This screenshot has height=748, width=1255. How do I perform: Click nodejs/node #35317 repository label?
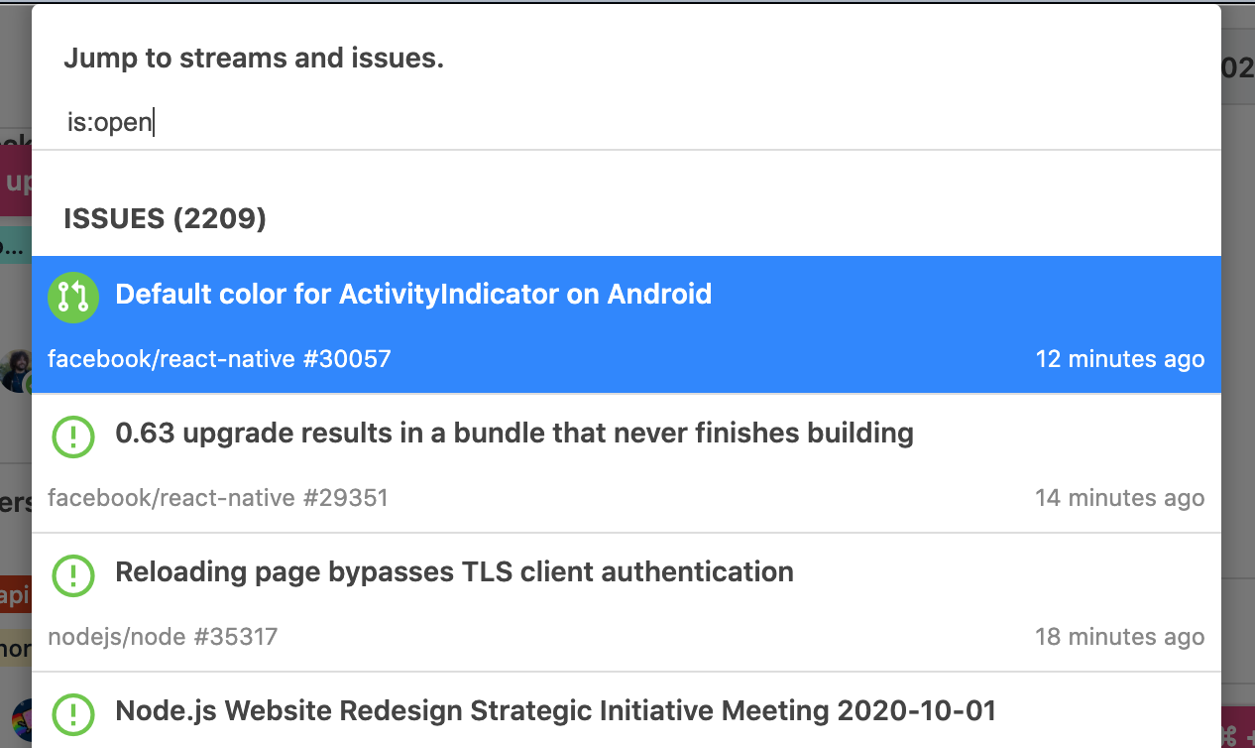point(163,637)
